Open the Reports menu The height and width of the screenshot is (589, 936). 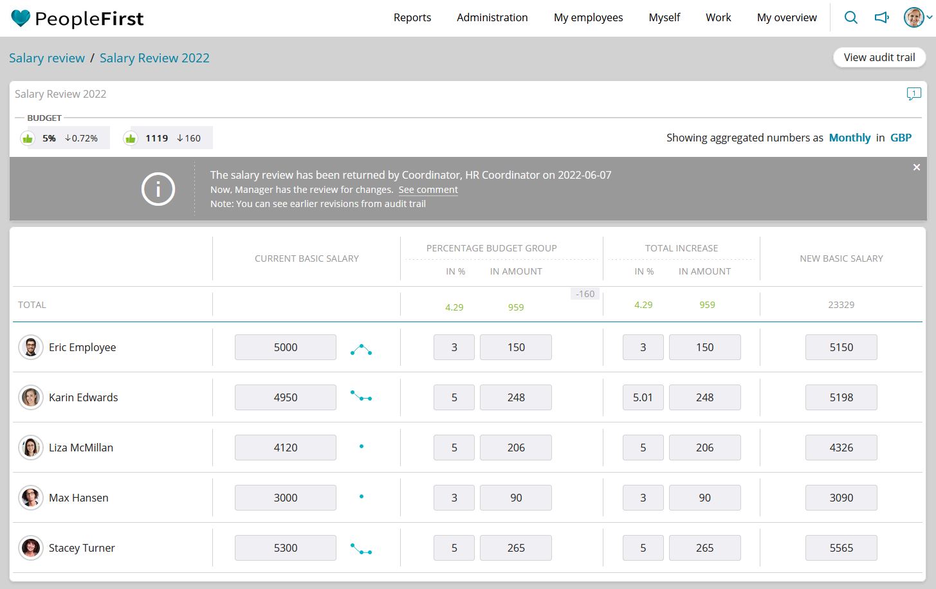tap(412, 17)
